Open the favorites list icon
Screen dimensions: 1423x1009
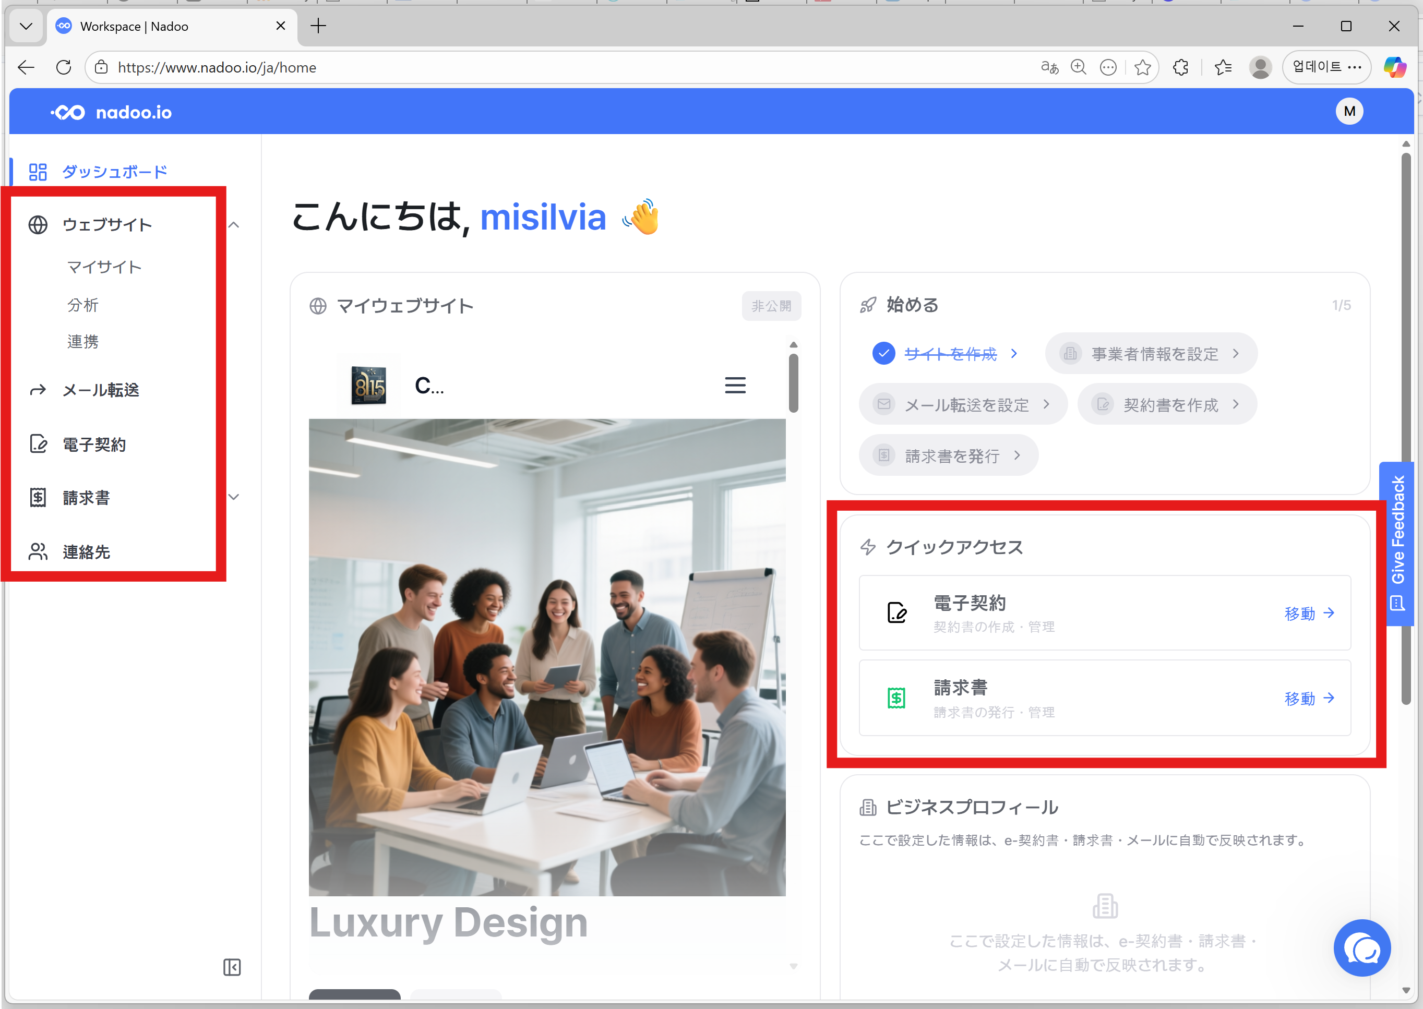click(1223, 67)
